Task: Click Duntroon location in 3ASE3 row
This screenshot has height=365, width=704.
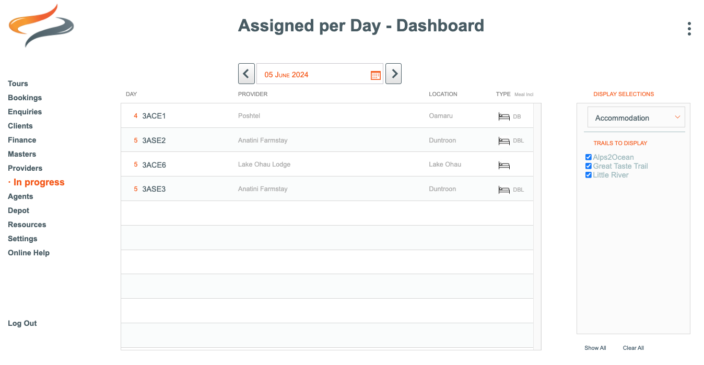Action: [x=442, y=189]
